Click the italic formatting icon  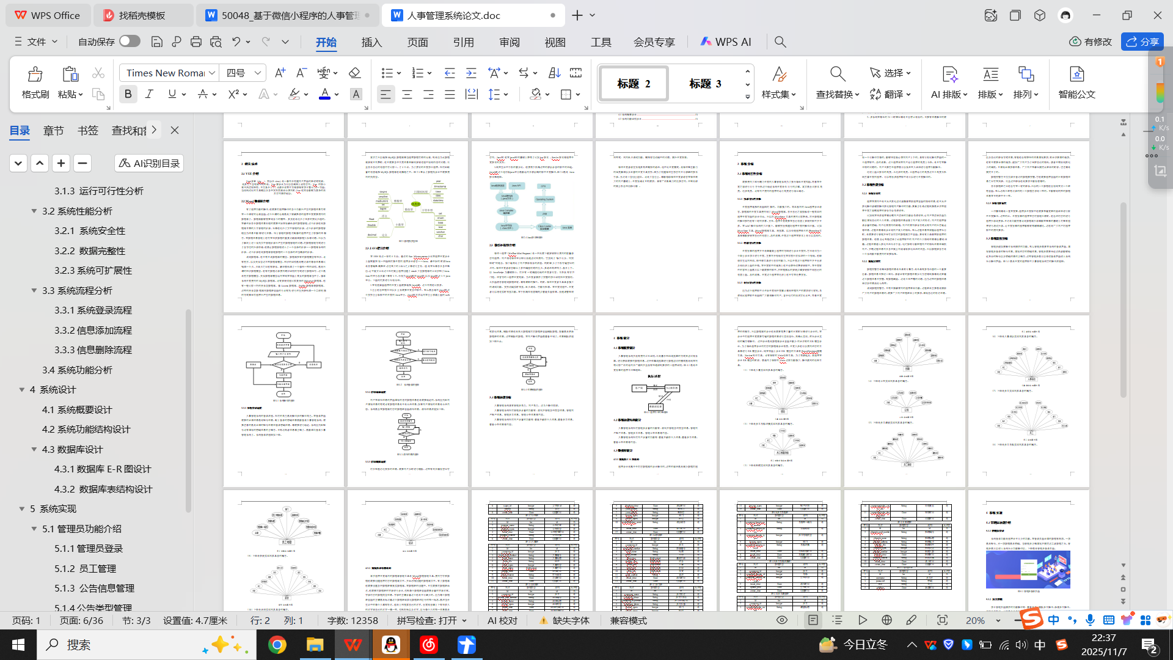149,94
